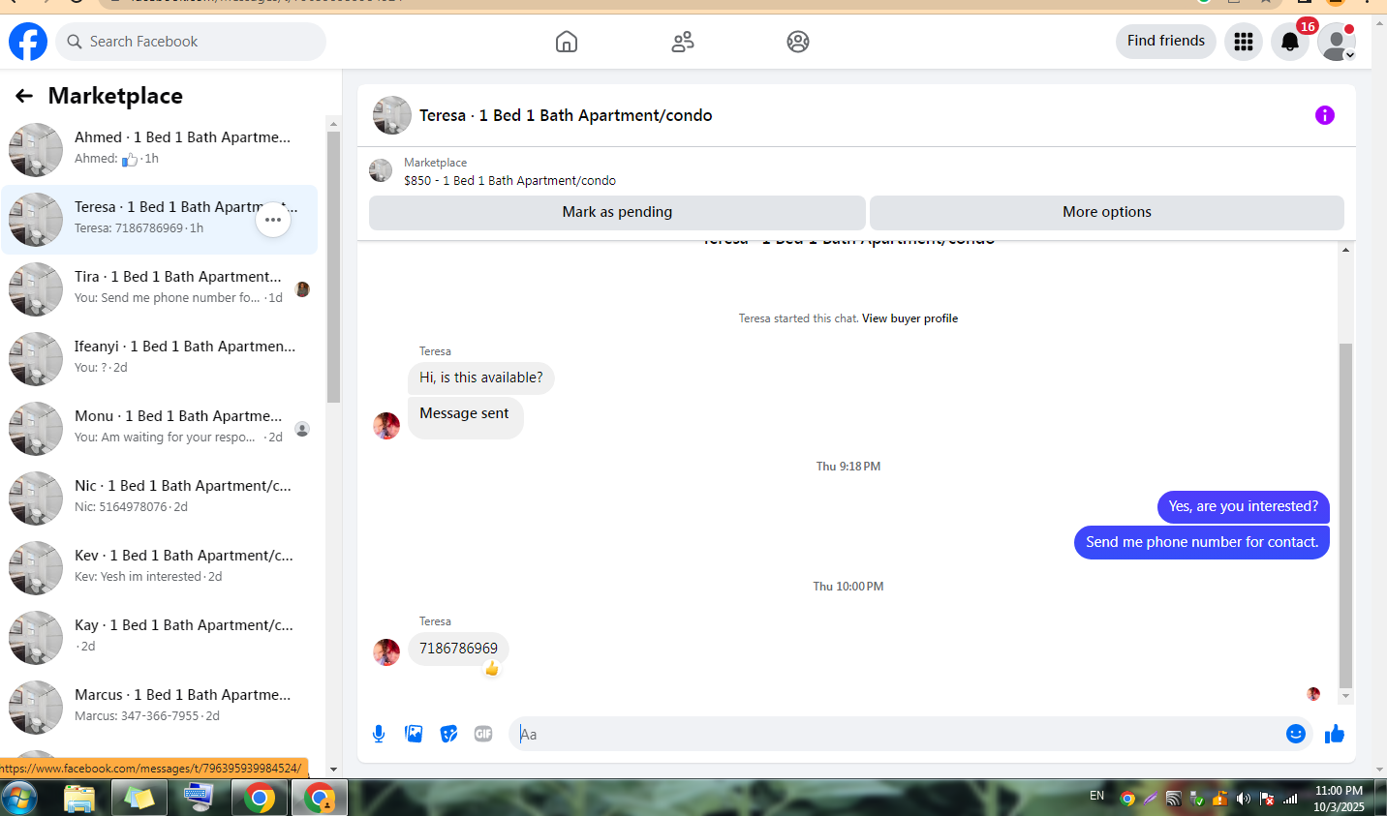Click the chat scrollbar up arrow

click(1345, 250)
